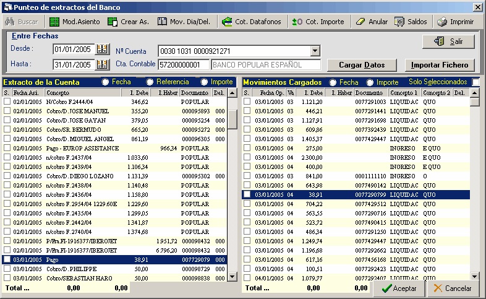Choose the Saldos toolbar label
The width and height of the screenshot is (486, 299).
point(417,22)
